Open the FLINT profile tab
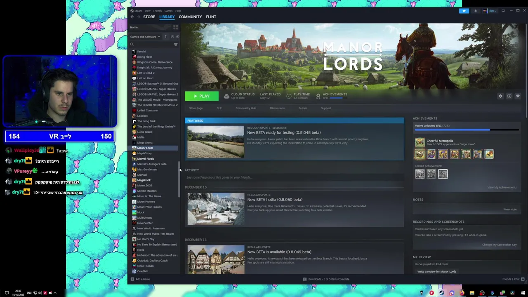528x297 pixels. (211, 17)
